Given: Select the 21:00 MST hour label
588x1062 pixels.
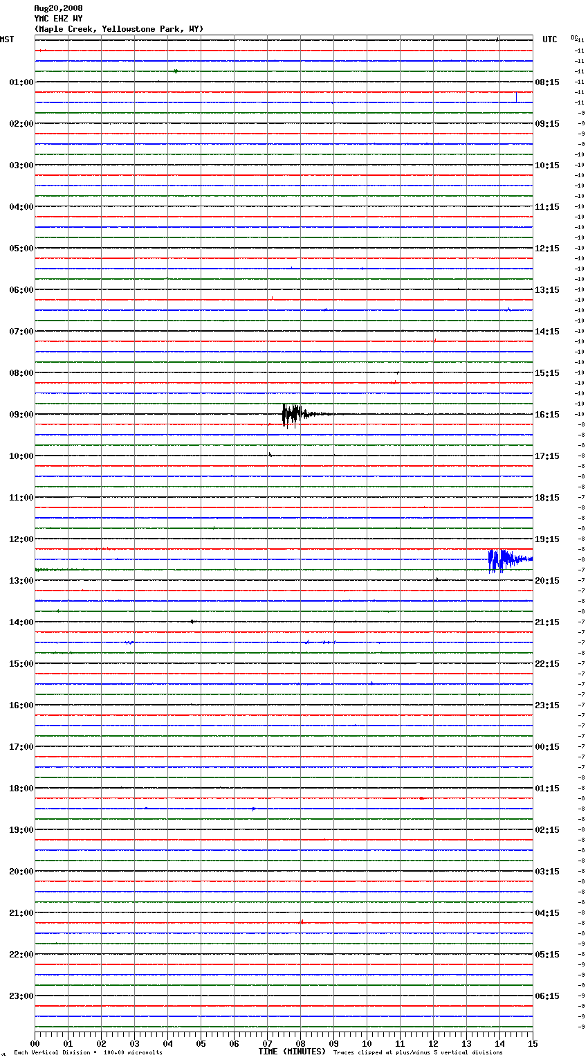Looking at the screenshot, I should 21,913.
